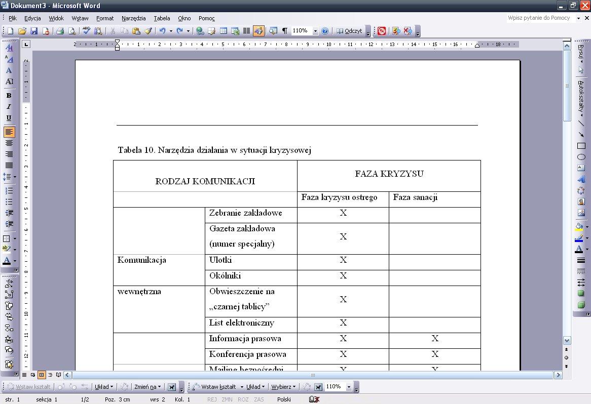Click the status bar spelling book icon
Image resolution: width=591 pixels, height=404 pixels.
point(314,399)
